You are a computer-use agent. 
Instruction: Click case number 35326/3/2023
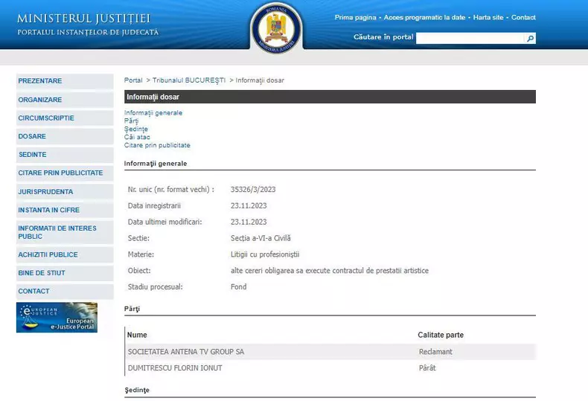[x=253, y=190]
